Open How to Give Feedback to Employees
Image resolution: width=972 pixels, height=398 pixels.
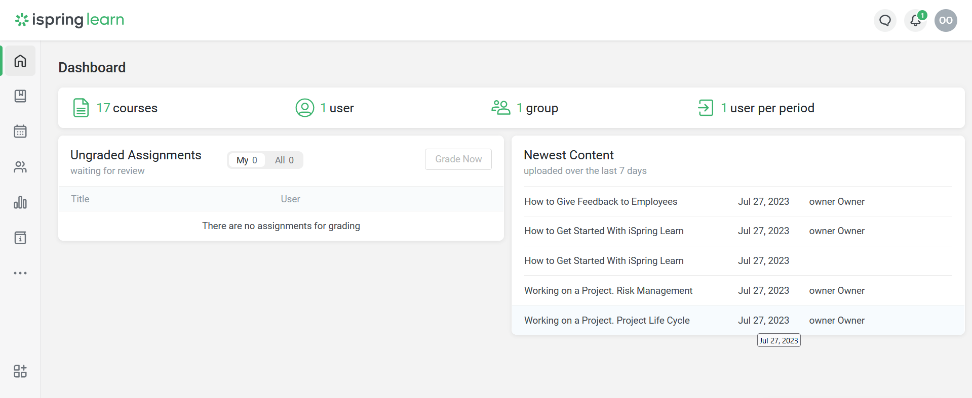click(x=600, y=202)
